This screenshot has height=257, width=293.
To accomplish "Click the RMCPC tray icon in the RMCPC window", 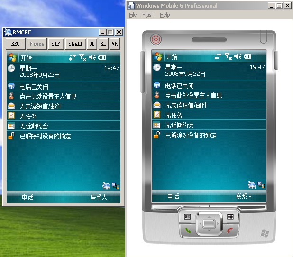I will pos(106,186).
